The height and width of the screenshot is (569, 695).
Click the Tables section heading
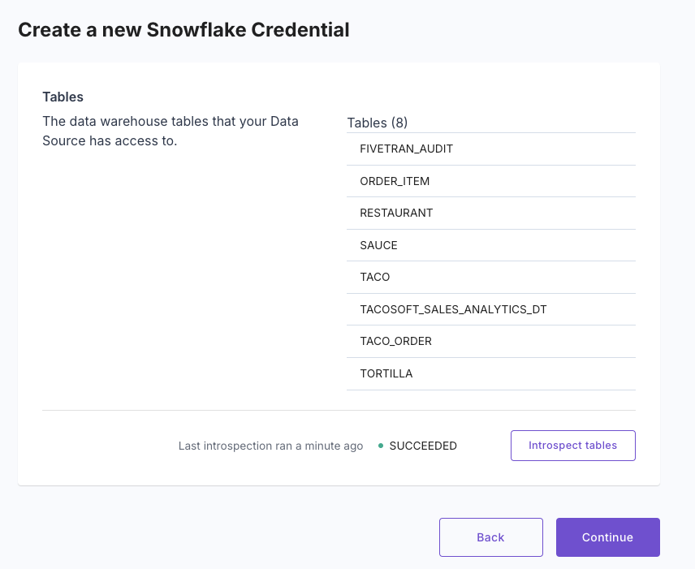click(63, 97)
